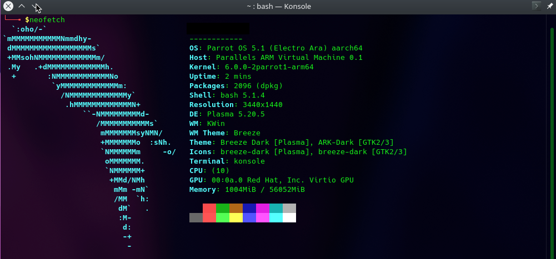Click the 'Host: Parallels ARM Virtual Machine' line
Image resolution: width=556 pixels, height=259 pixels.
[276, 57]
